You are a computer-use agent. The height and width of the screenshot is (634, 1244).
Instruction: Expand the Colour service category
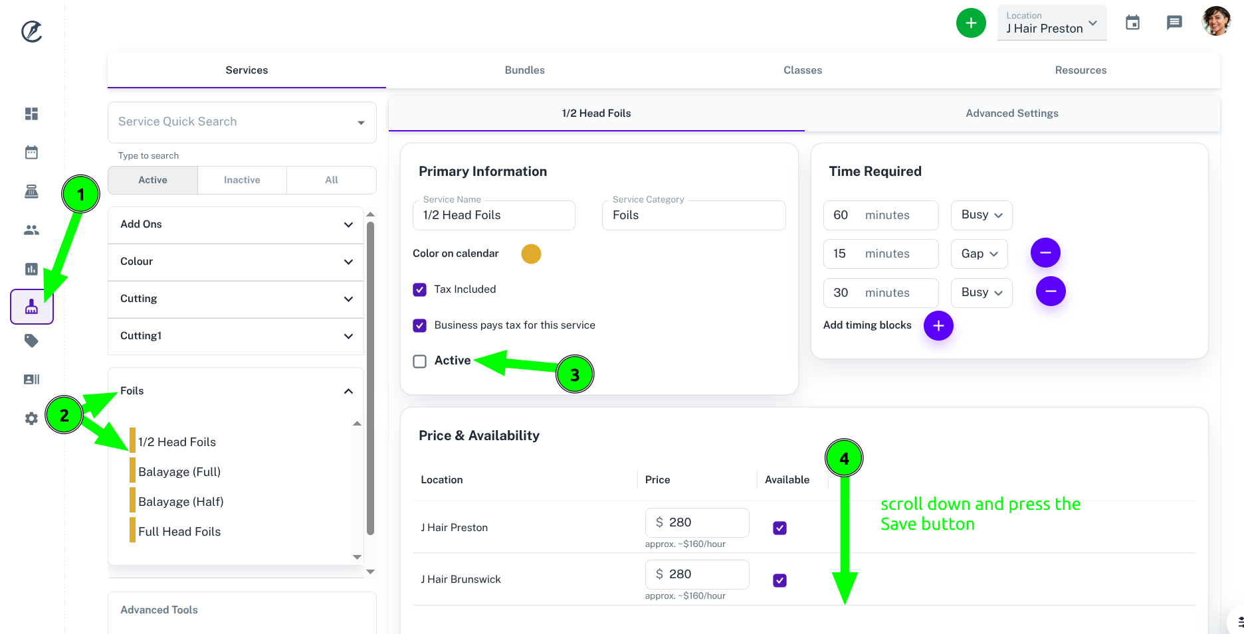236,262
